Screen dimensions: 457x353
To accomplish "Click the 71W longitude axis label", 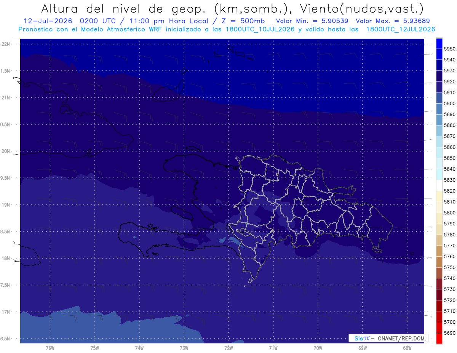I will point(273,348).
